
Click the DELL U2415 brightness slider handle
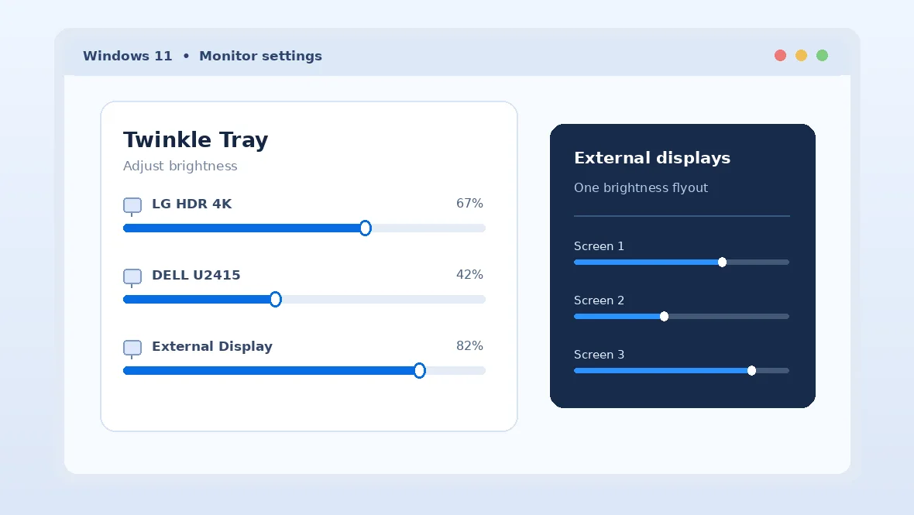[276, 300]
